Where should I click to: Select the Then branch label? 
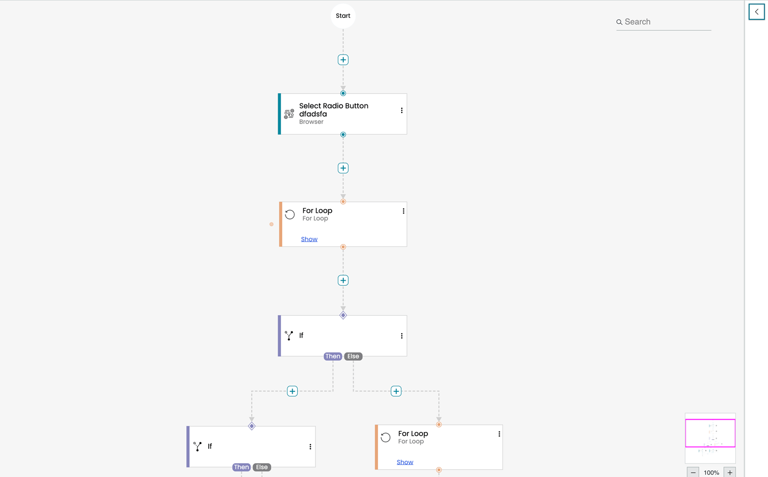pyautogui.click(x=333, y=356)
